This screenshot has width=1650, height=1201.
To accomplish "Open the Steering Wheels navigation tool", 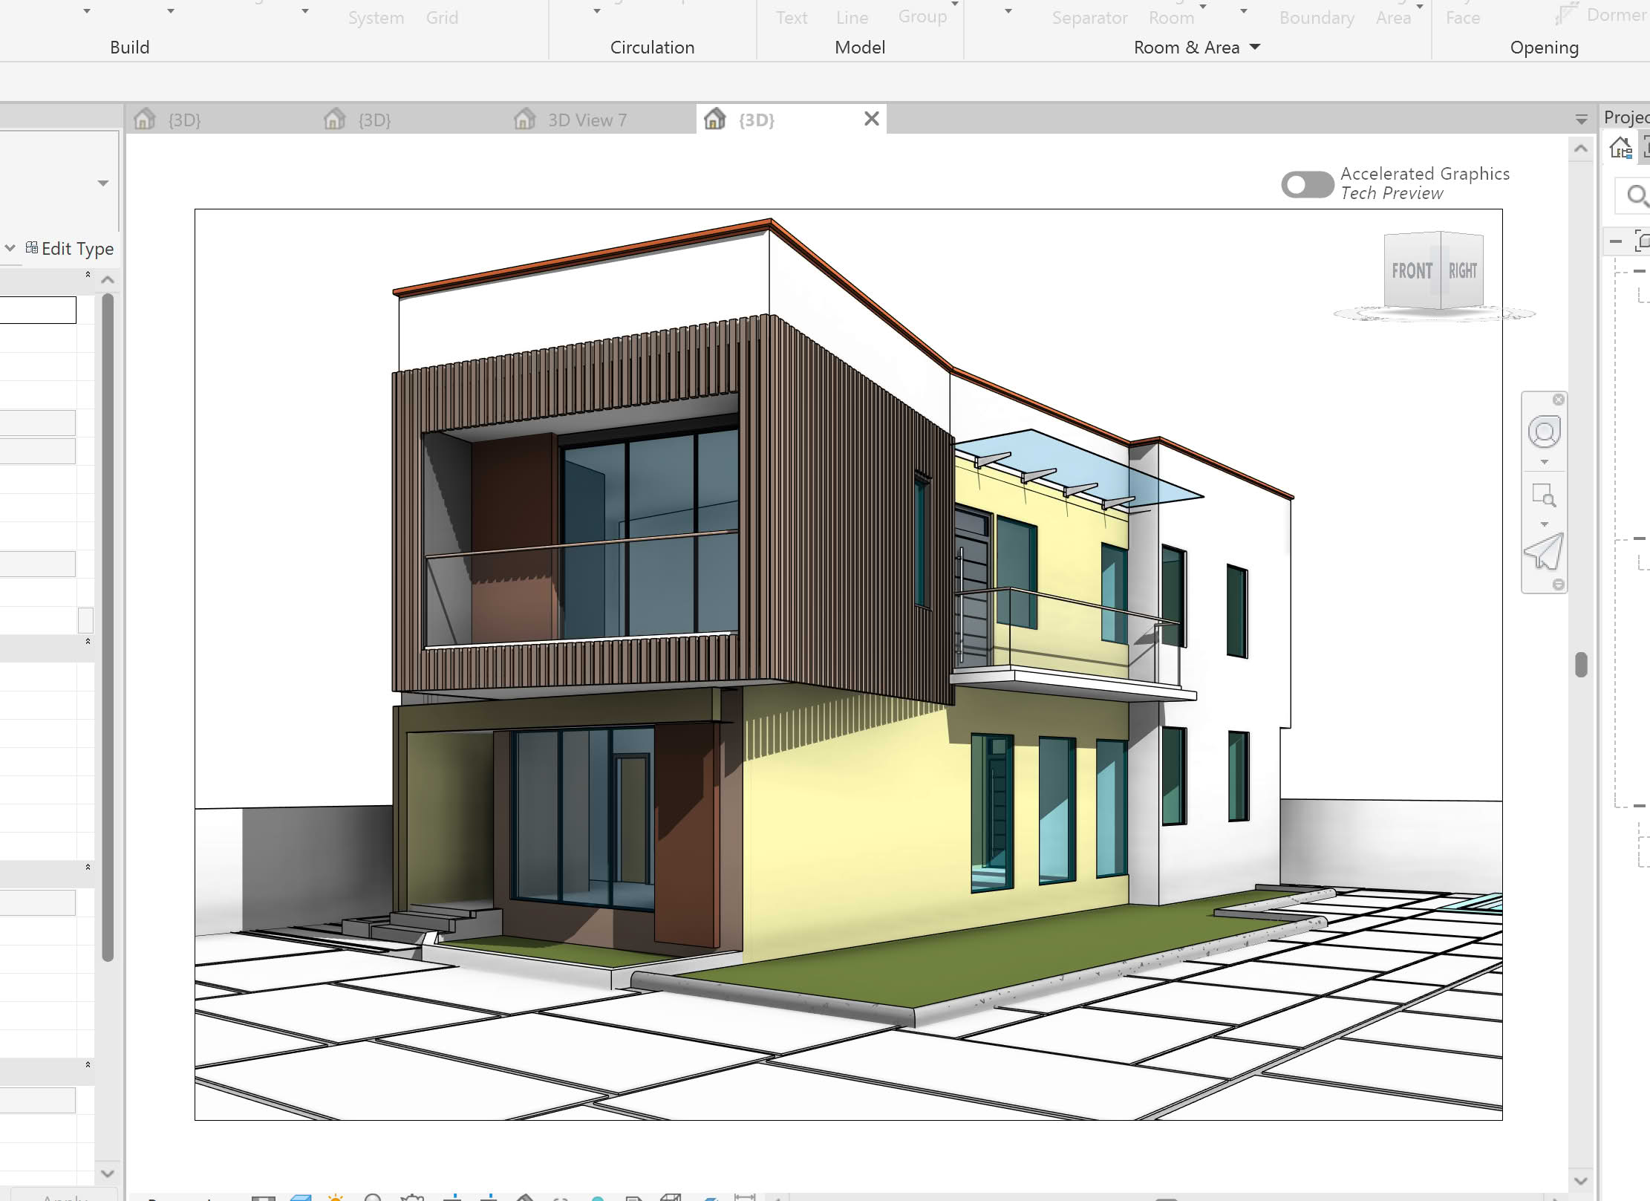I will 1544,432.
